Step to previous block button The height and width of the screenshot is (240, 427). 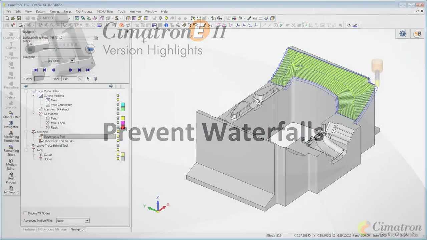coord(44,70)
